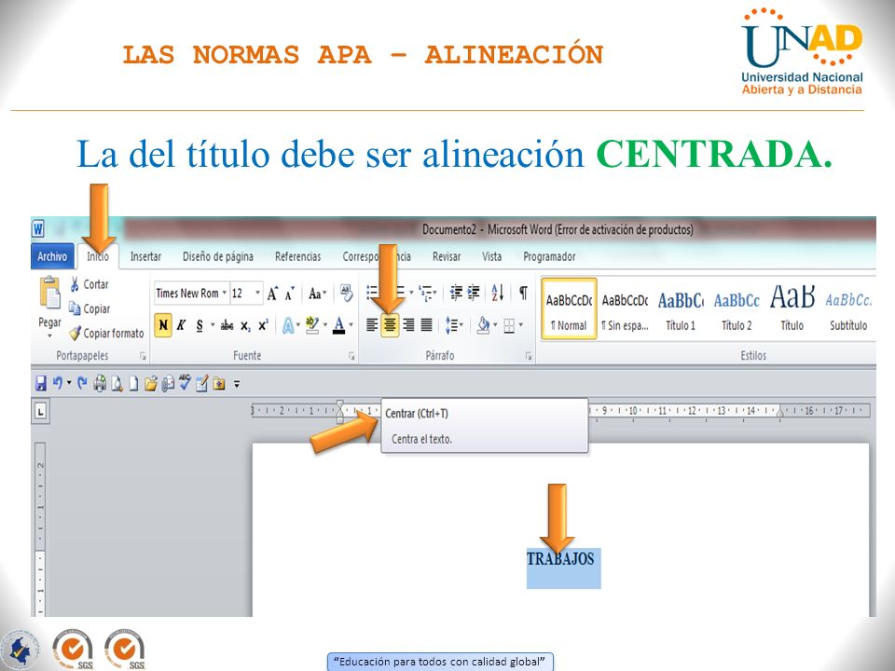
Task: Click the ABC spelling check icon
Action: tap(185, 382)
